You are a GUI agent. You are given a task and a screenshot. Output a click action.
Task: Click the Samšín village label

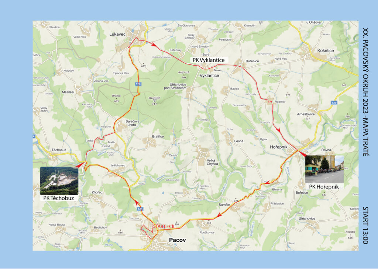(x=224, y=205)
